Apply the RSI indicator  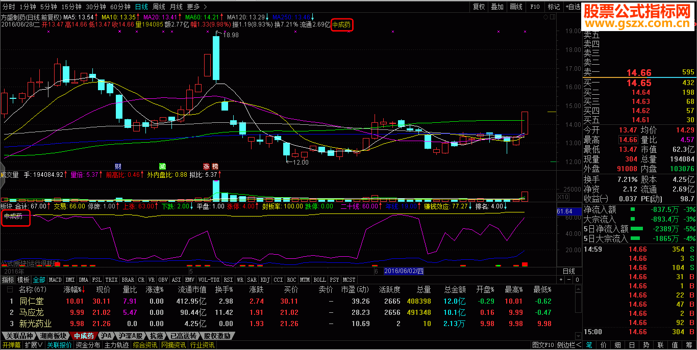[x=228, y=280]
